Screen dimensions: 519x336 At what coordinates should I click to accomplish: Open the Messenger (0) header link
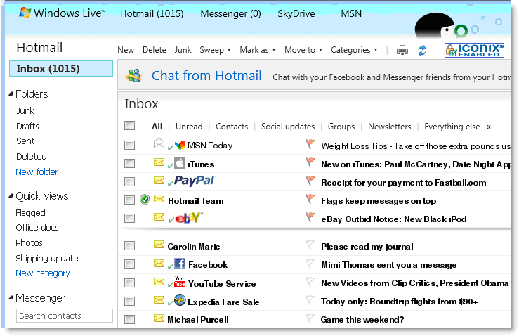click(x=230, y=13)
